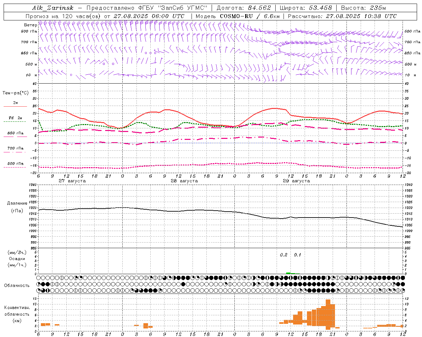Screen dimensions: 422x337
Task: Click the latitude value Широта: 53.458
Action: click(x=306, y=8)
